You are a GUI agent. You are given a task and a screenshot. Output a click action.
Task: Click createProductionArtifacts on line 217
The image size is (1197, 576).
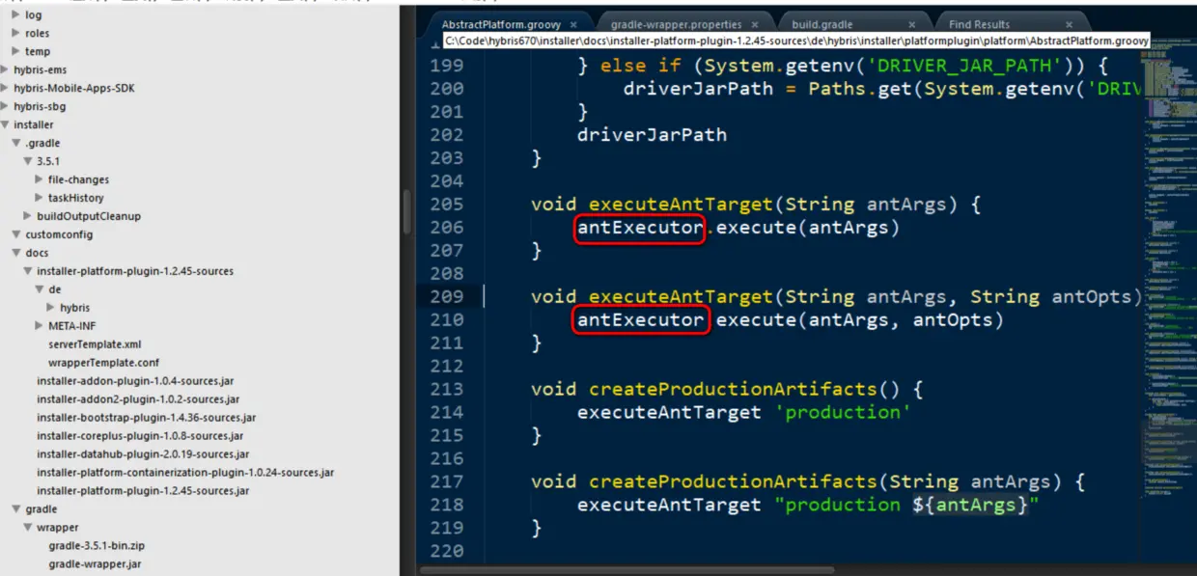pyautogui.click(x=733, y=482)
